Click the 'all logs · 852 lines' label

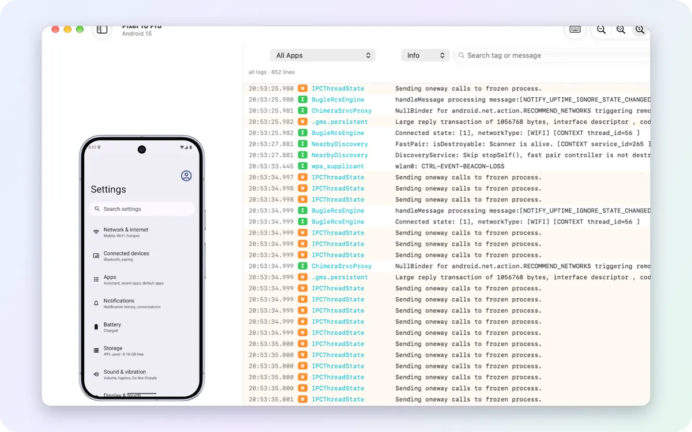(x=272, y=72)
